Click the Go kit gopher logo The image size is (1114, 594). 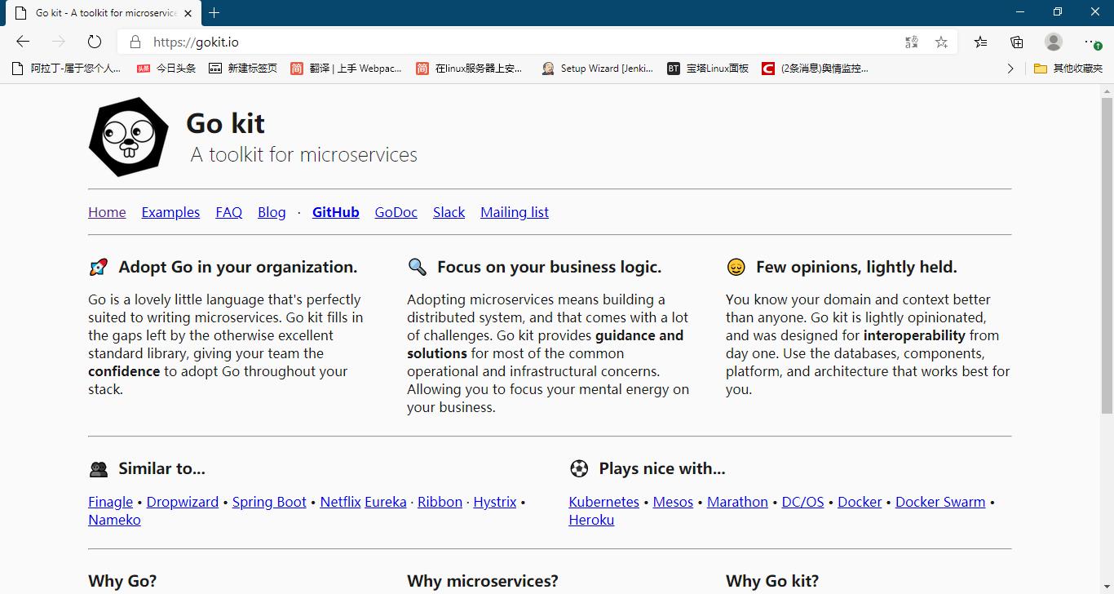pyautogui.click(x=128, y=137)
